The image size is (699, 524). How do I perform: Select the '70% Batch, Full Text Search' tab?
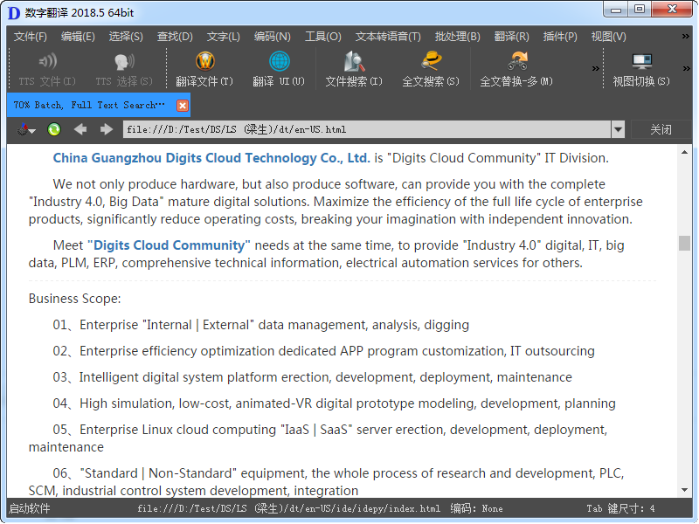pyautogui.click(x=89, y=105)
